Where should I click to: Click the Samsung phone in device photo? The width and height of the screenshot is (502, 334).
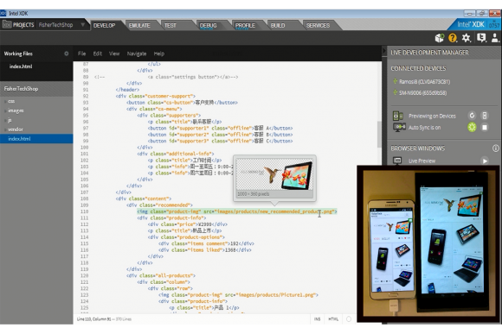[391, 249]
